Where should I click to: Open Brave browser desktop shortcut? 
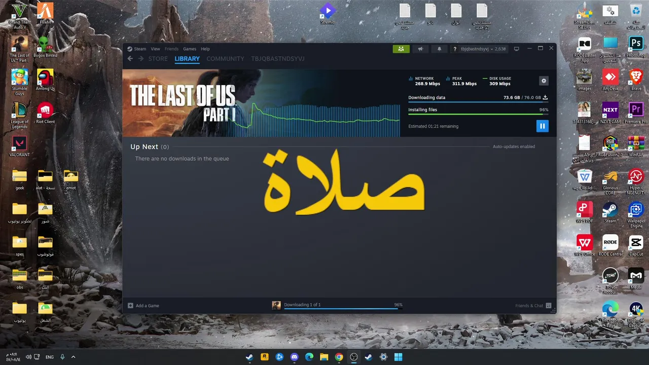[636, 80]
